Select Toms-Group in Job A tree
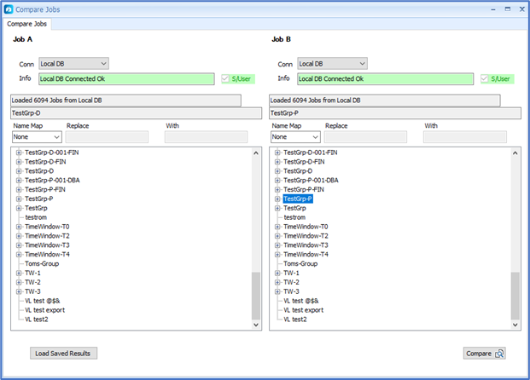 43,264
